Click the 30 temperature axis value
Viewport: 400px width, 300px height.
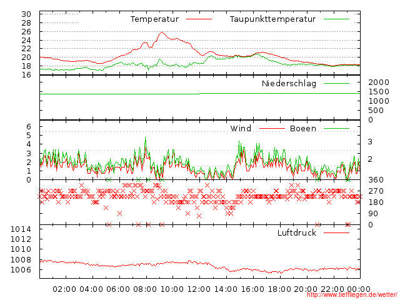(x=26, y=14)
